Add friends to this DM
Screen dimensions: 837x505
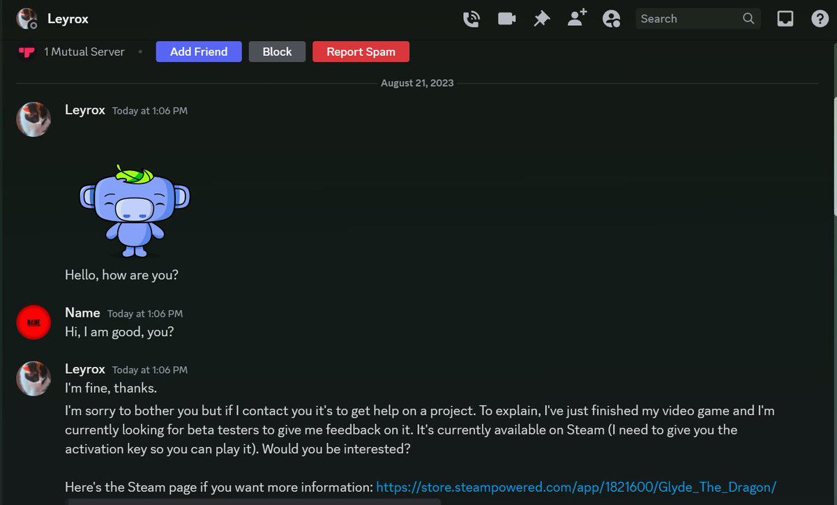coord(577,19)
